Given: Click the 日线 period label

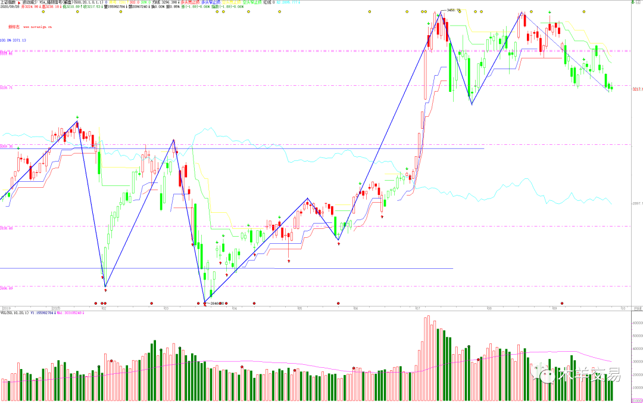Looking at the screenshot, I should [x=638, y=308].
